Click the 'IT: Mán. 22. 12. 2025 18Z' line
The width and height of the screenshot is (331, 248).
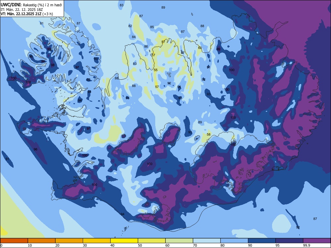pyautogui.click(x=22, y=10)
